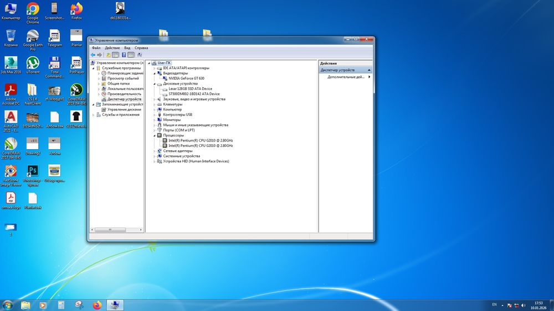Viewport: 554px width, 311px height.
Task: Select the Lexar 128GB SSD ATA Device
Action: click(x=190, y=89)
